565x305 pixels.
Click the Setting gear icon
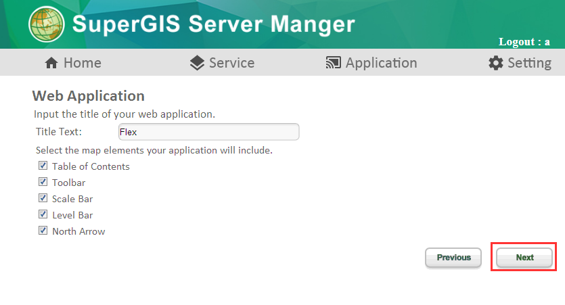496,63
